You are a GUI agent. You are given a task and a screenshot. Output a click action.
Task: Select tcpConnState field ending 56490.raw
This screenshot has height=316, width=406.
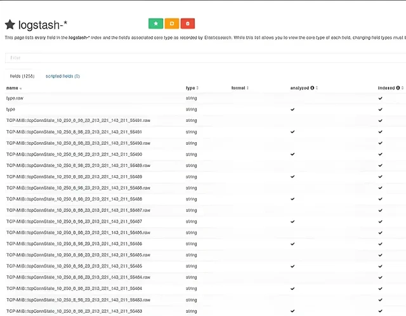click(x=78, y=143)
